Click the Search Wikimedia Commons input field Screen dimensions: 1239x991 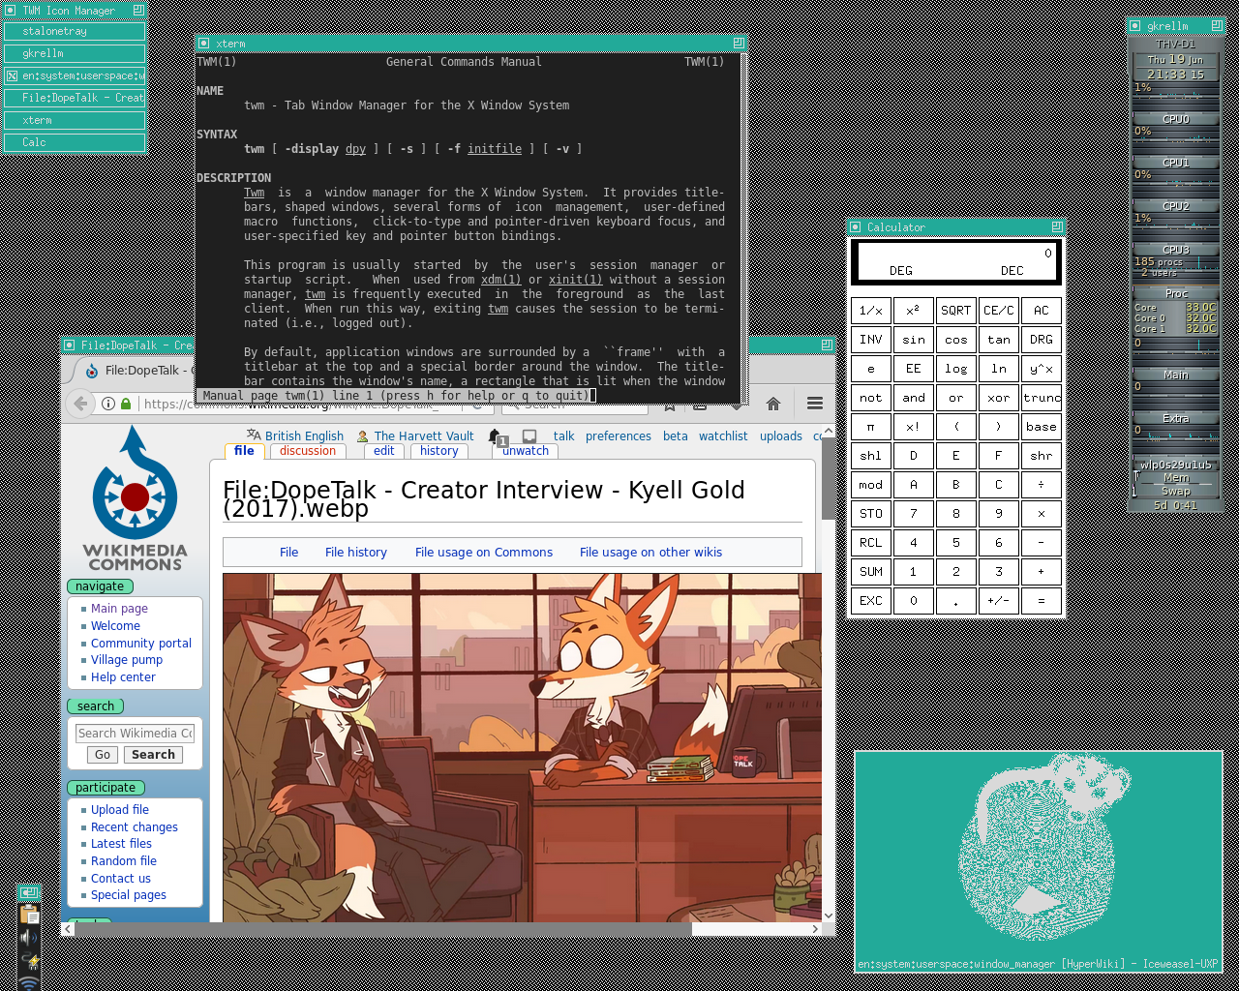point(136,734)
